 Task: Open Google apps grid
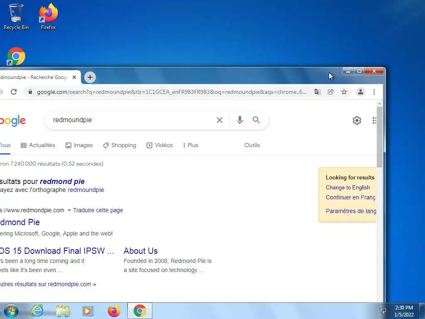[x=374, y=120]
